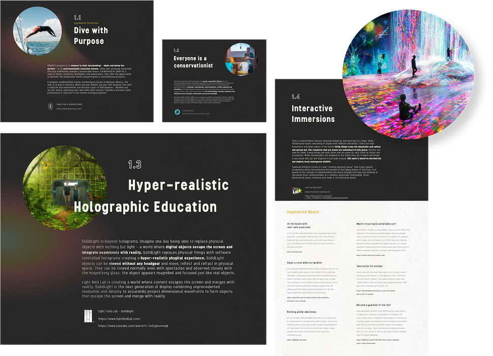Click the Building global awareness heading
Image resolution: width=493 pixels, height=356 pixels.
301,312
